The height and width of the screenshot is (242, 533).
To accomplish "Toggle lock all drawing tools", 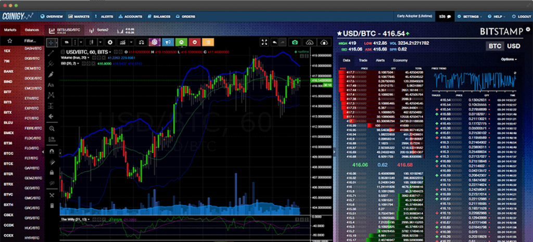I will [x=52, y=173].
